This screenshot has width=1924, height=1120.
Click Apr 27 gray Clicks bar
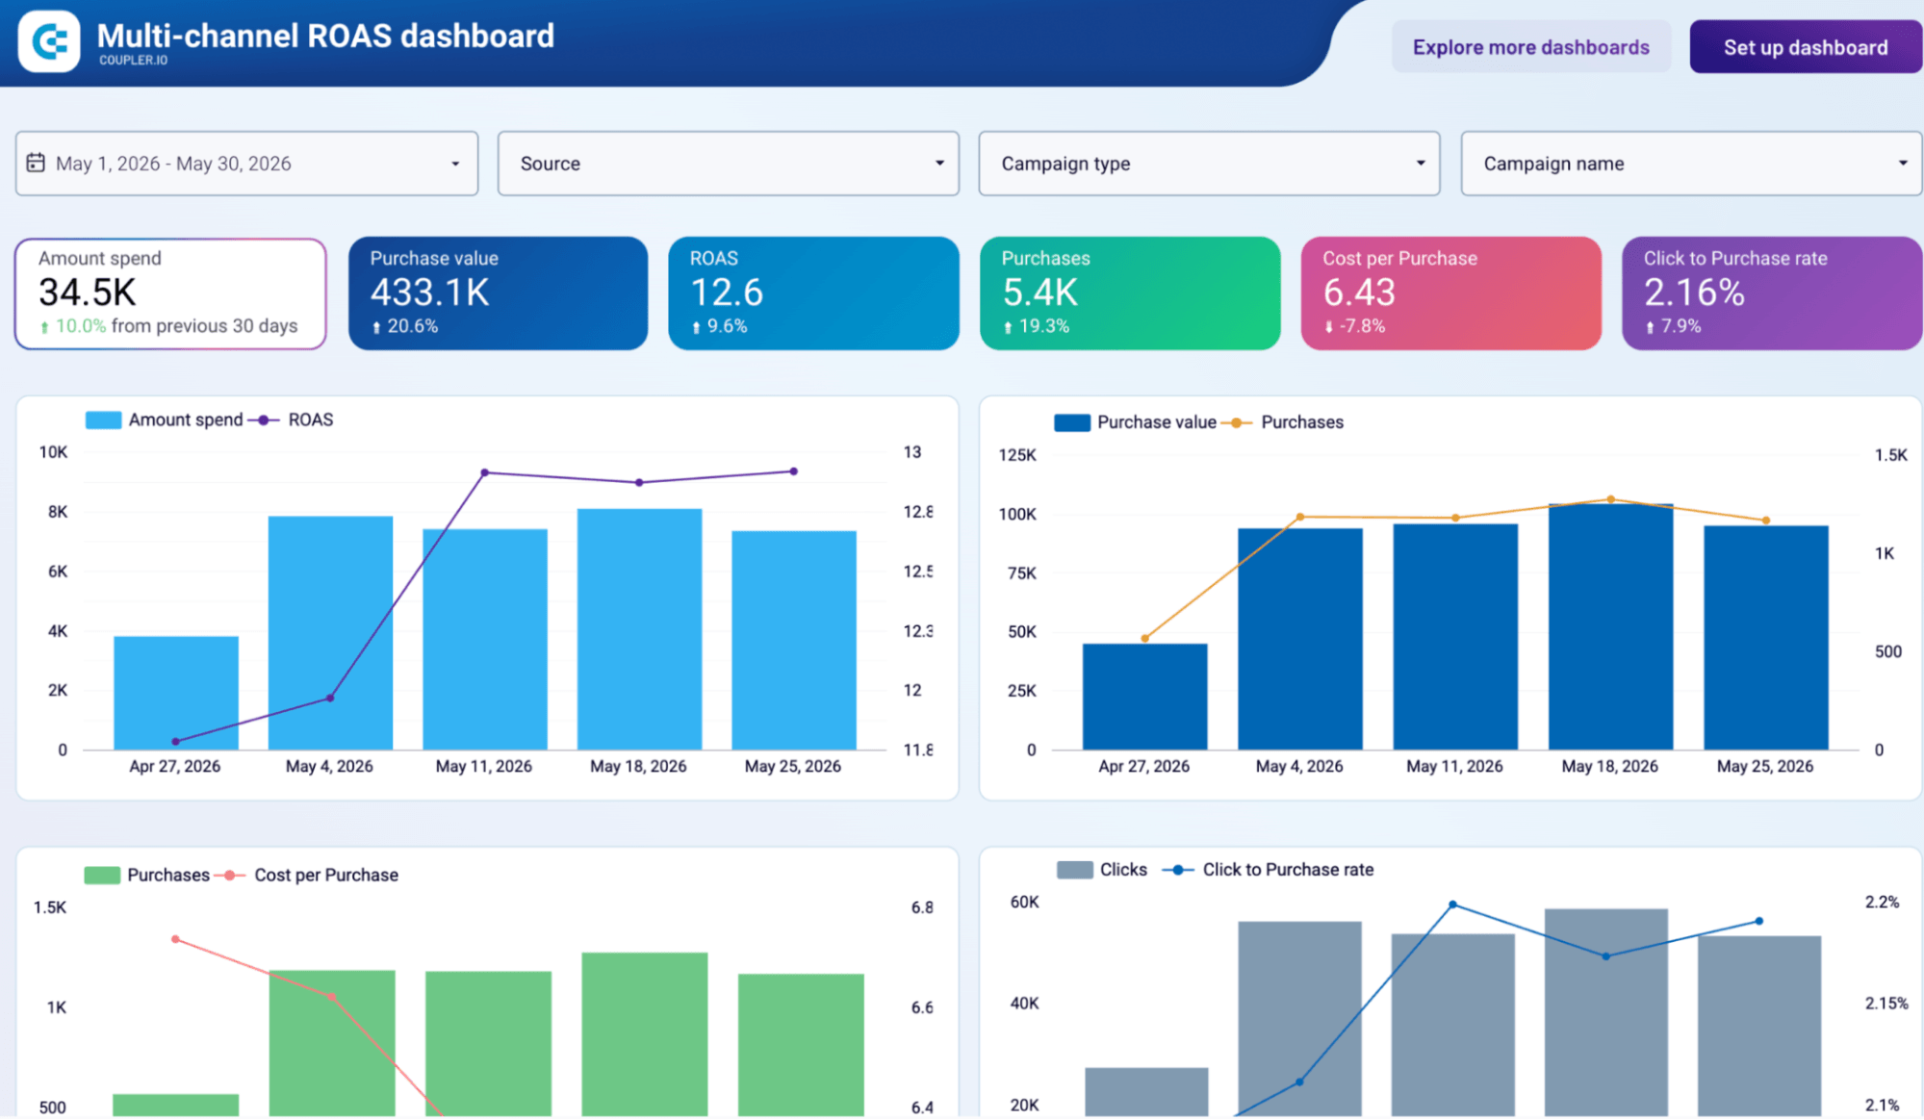[1146, 1092]
